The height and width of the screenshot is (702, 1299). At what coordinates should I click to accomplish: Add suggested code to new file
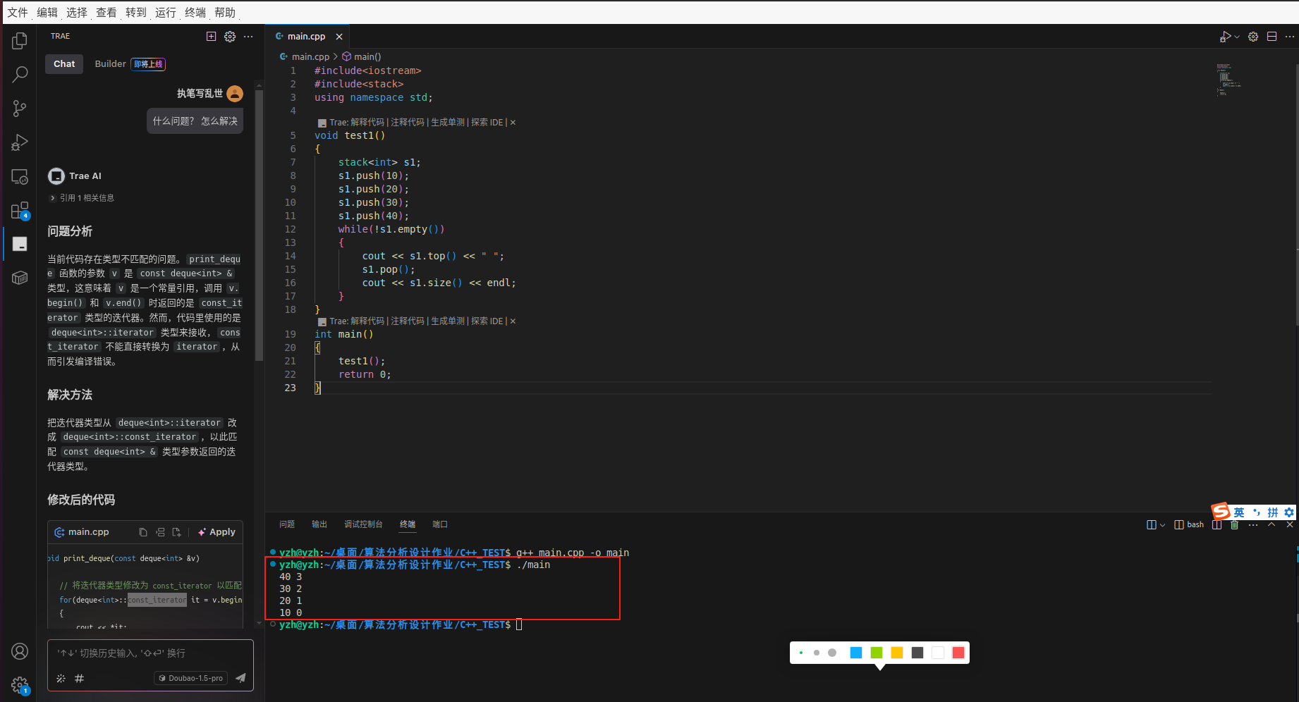pos(176,532)
